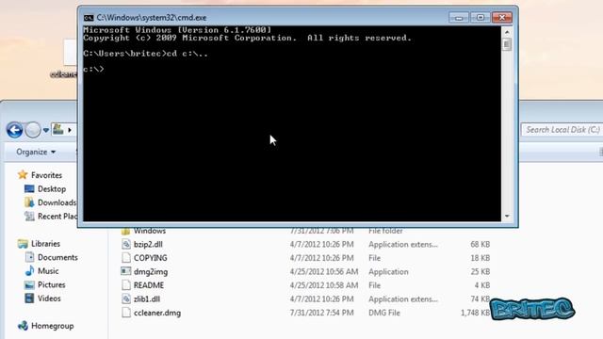
Task: Select the dmg2img file name
Action: [x=151, y=272]
